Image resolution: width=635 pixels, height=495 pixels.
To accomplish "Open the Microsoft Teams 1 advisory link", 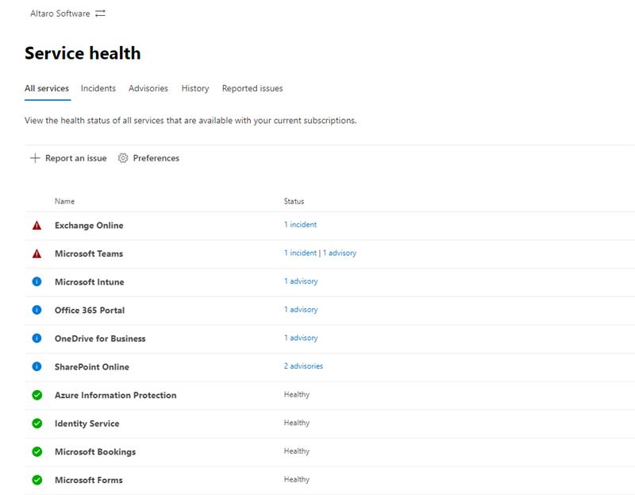I will click(340, 253).
